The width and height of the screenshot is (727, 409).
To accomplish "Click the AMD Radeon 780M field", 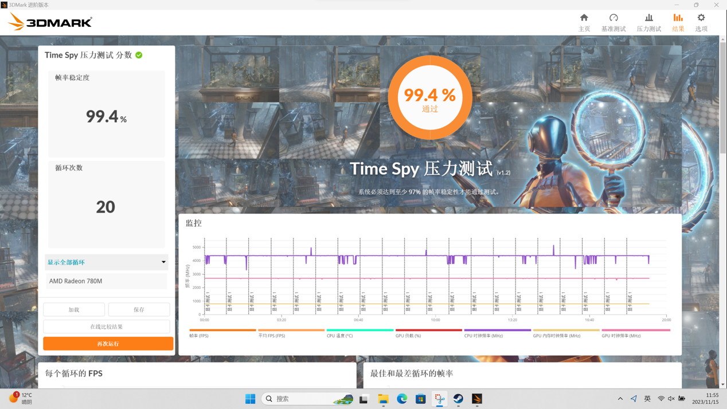I will (107, 281).
